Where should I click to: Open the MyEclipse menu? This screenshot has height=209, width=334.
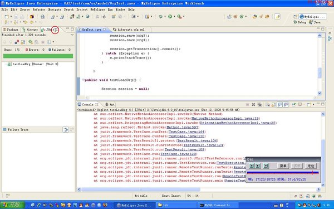tap(97, 9)
